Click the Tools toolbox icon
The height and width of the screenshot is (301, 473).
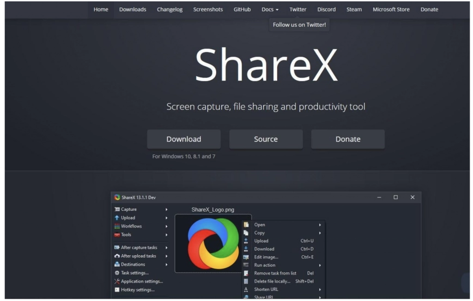[x=117, y=235]
